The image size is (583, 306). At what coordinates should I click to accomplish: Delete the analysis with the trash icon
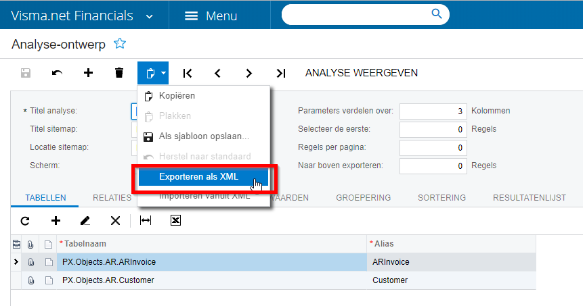coord(119,73)
